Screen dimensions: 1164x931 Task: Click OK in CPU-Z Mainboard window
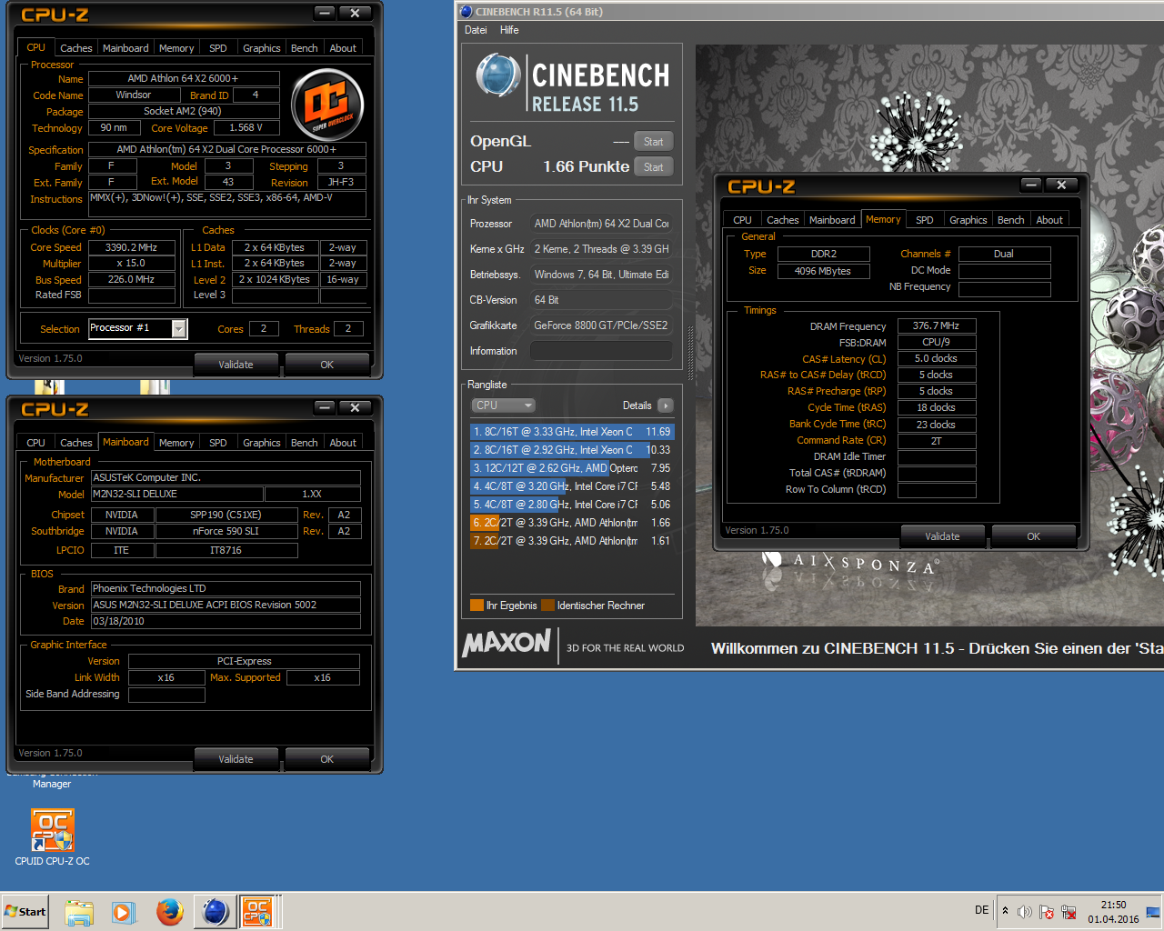327,759
